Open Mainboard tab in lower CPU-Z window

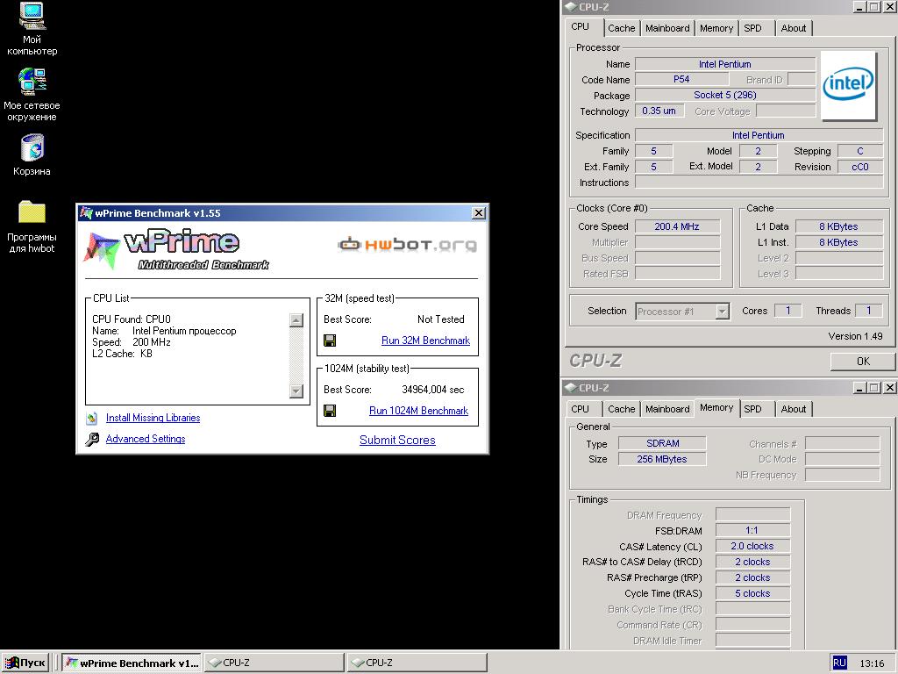click(667, 409)
